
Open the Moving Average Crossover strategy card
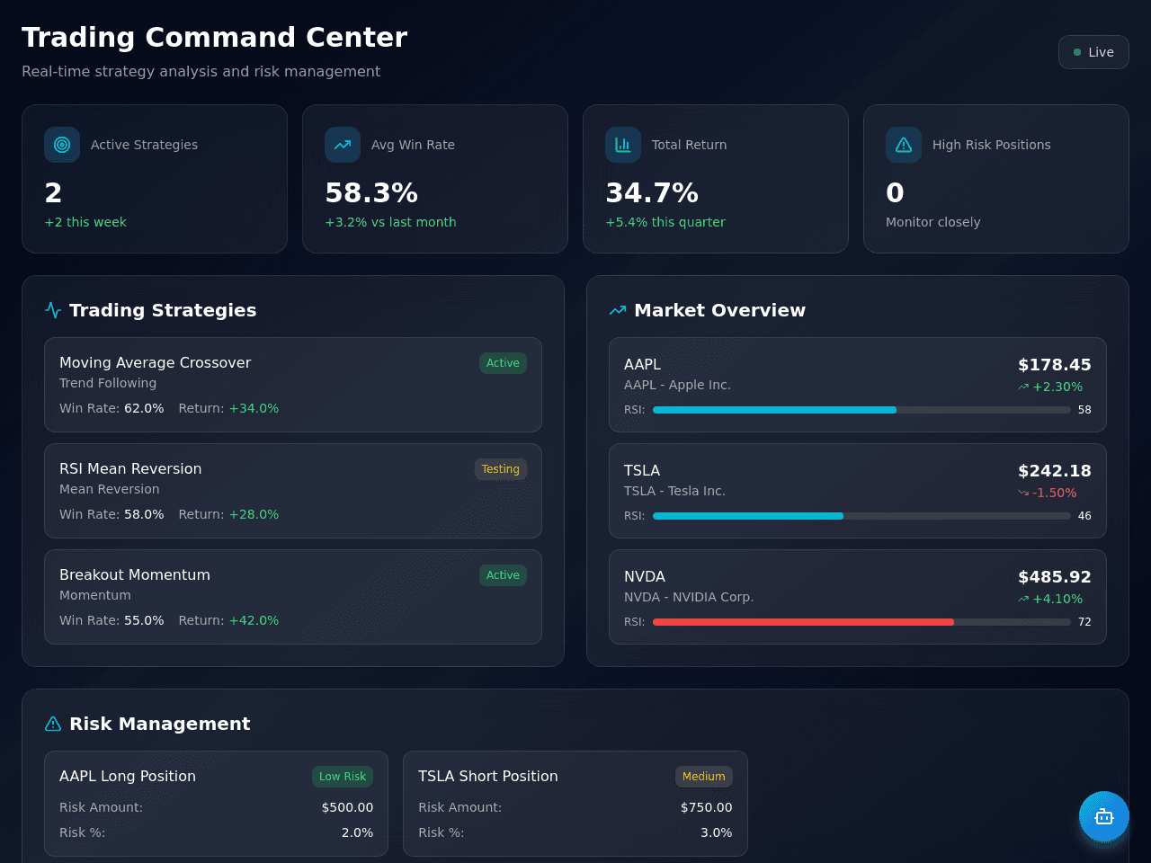coord(293,385)
